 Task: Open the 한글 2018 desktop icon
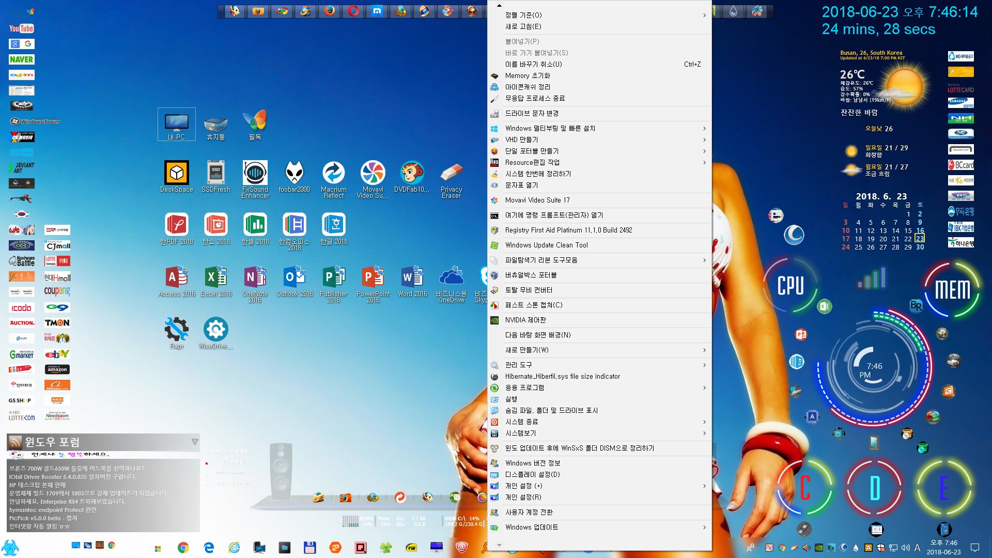pos(334,228)
